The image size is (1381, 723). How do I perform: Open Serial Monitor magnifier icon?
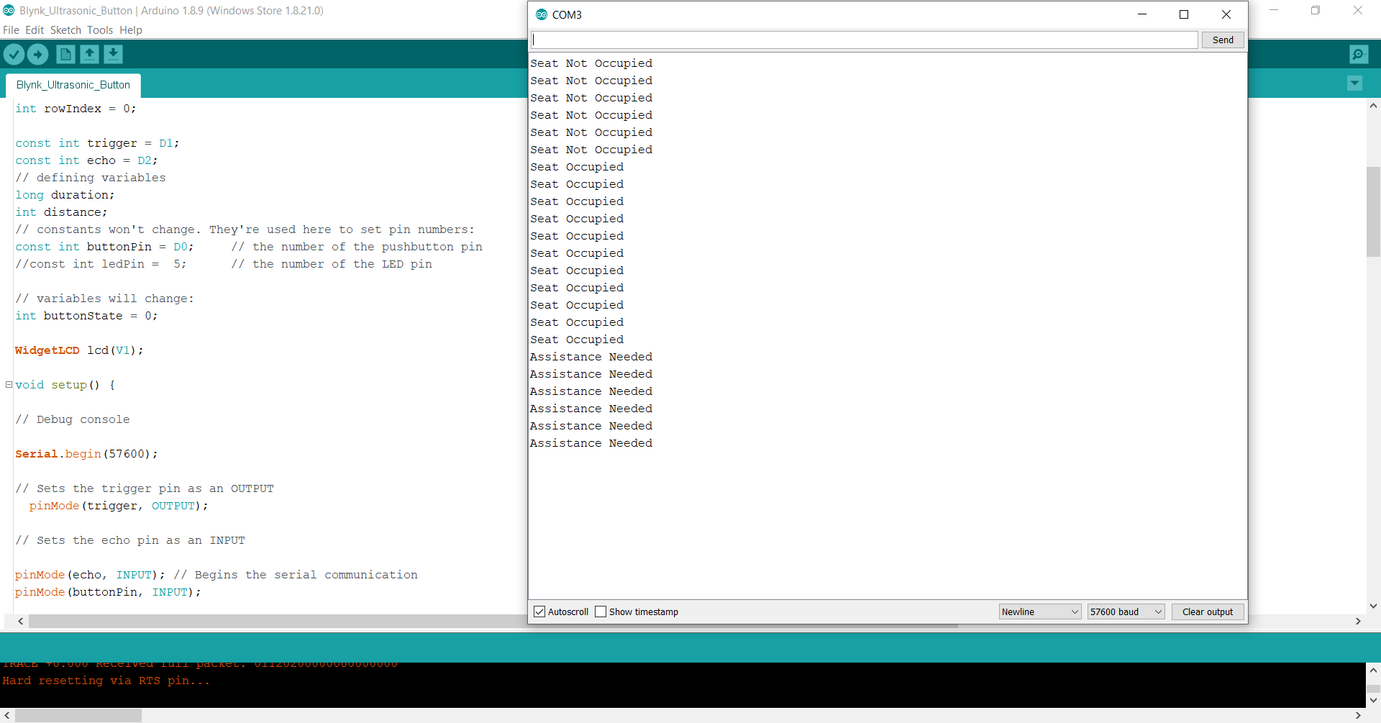tap(1359, 55)
